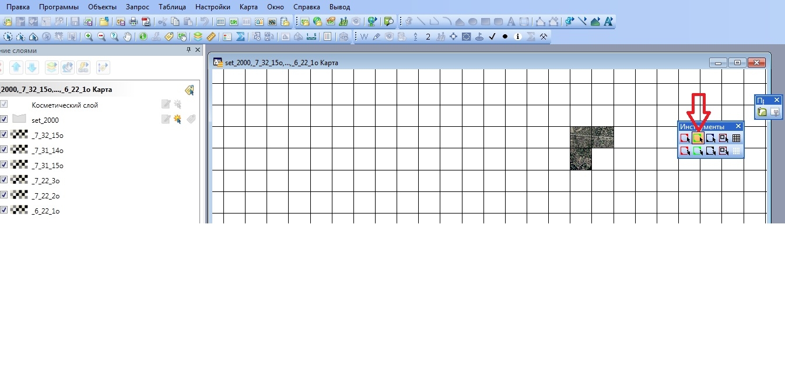Uncheck visibility of layer _7_32_15o
This screenshot has width=785, height=377.
coord(4,134)
